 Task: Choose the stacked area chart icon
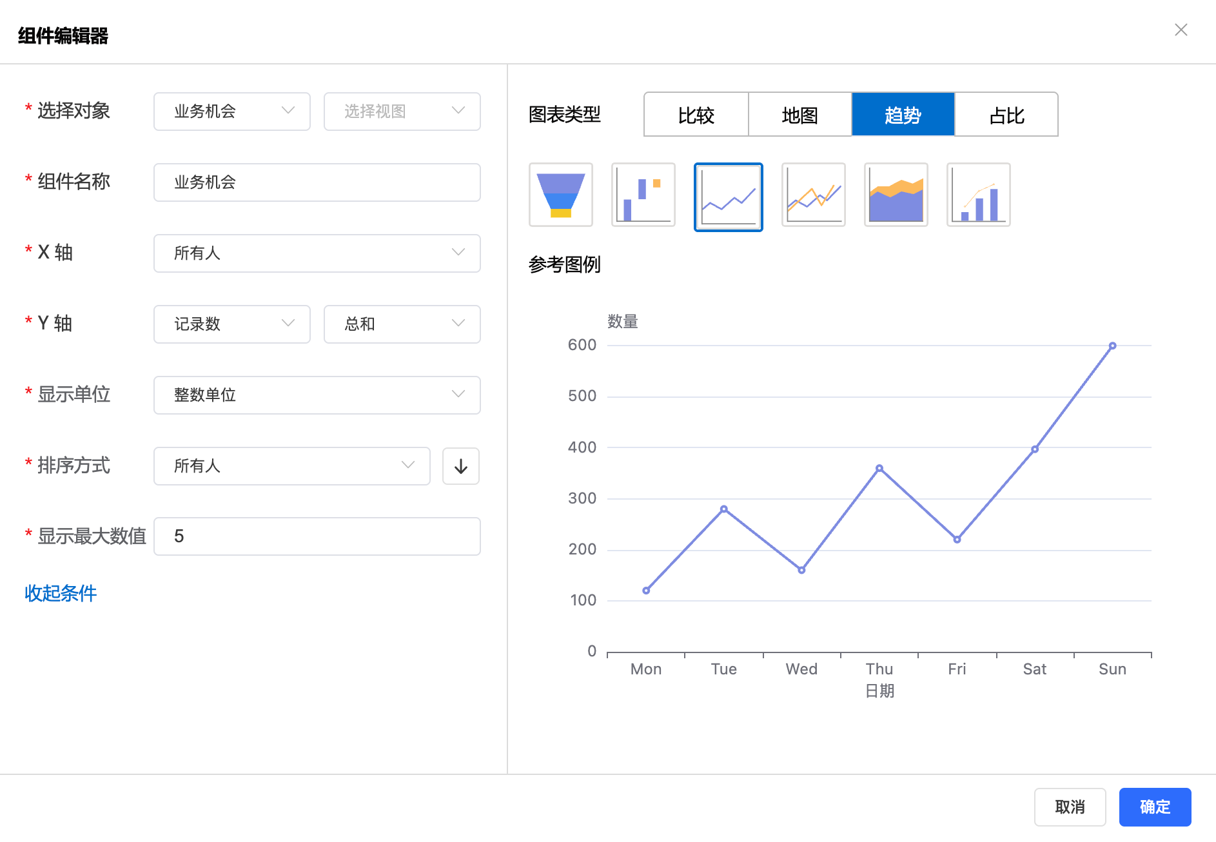[896, 195]
